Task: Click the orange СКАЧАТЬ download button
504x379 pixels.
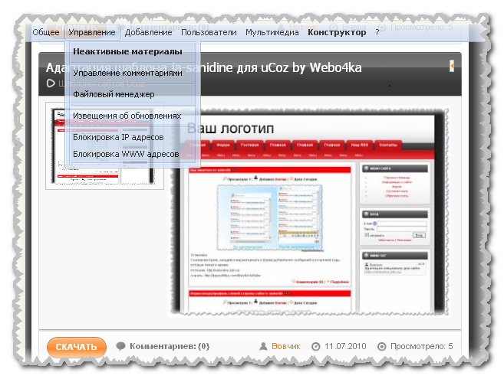Action: click(x=77, y=347)
